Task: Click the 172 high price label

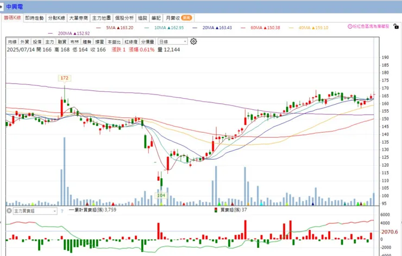Action: [64, 78]
